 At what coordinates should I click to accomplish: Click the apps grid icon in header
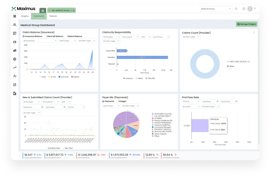click(x=243, y=9)
